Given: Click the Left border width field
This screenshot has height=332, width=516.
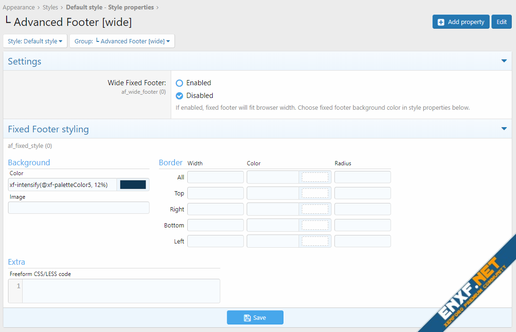Looking at the screenshot, I should pos(216,241).
